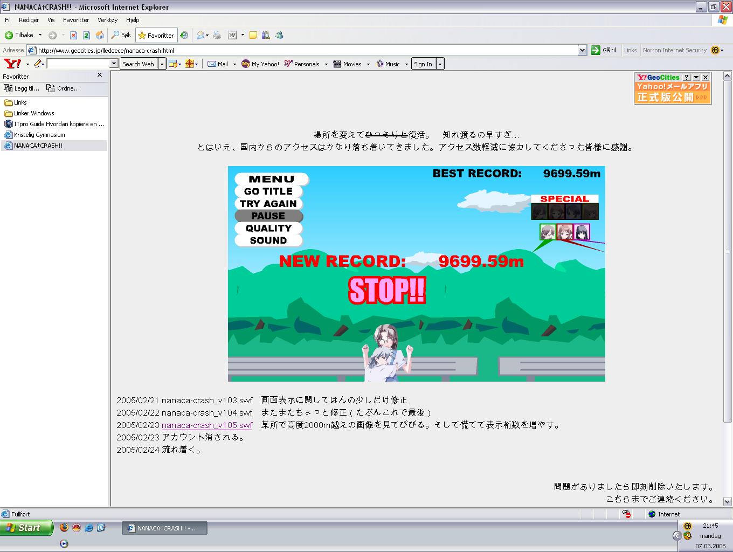Open Yahoo Mail from the toolbar
Viewport: 733px width, 552px height.
(x=218, y=64)
